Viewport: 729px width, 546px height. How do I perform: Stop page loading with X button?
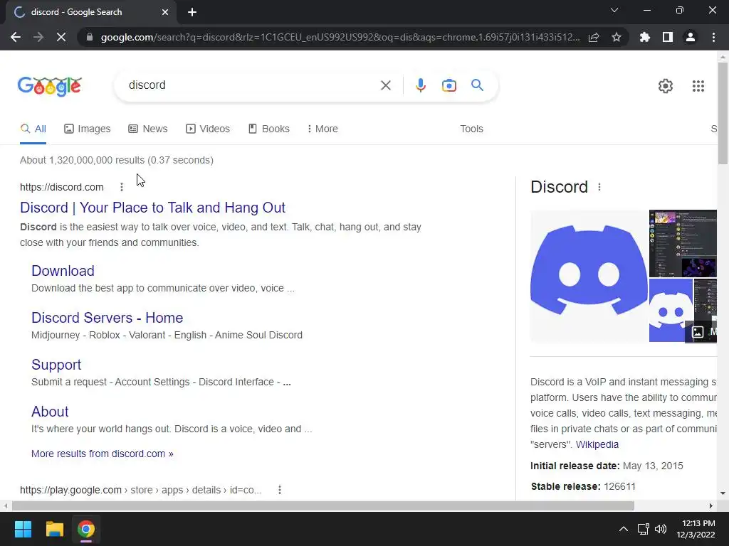pyautogui.click(x=61, y=37)
